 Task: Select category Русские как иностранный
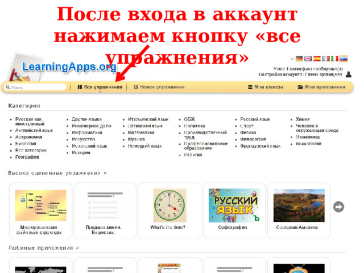click(x=30, y=121)
